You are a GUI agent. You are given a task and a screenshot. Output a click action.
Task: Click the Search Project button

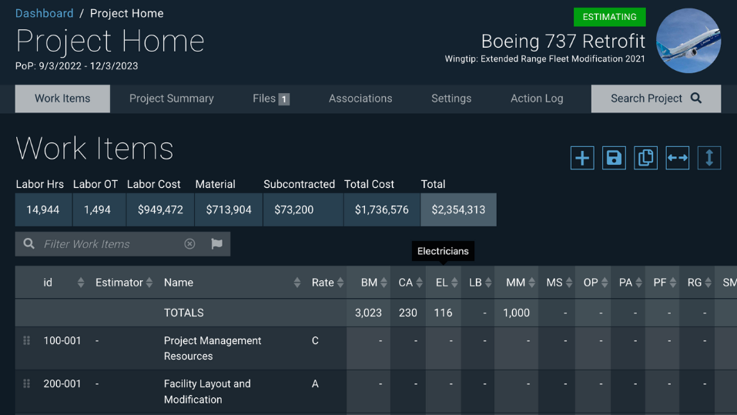(655, 99)
